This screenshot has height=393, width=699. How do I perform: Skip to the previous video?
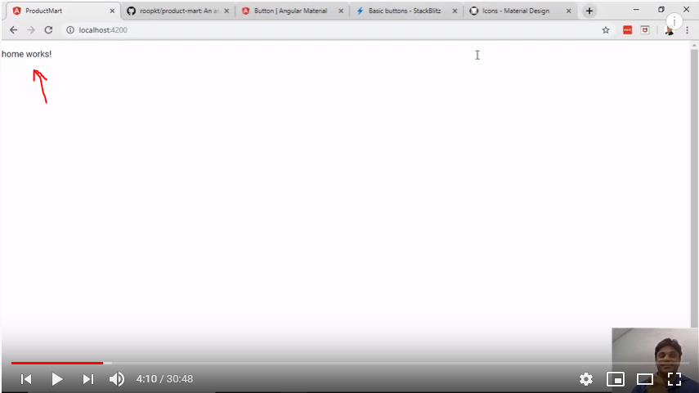tap(26, 379)
